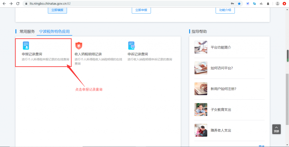Click the 申报记录查询 document icon
Viewport: 289px width, 147px height.
[x=26, y=45]
